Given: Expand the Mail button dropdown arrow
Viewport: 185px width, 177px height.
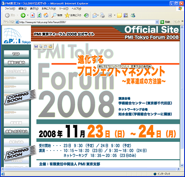Looking at the screenshot, I should (x=98, y=15).
